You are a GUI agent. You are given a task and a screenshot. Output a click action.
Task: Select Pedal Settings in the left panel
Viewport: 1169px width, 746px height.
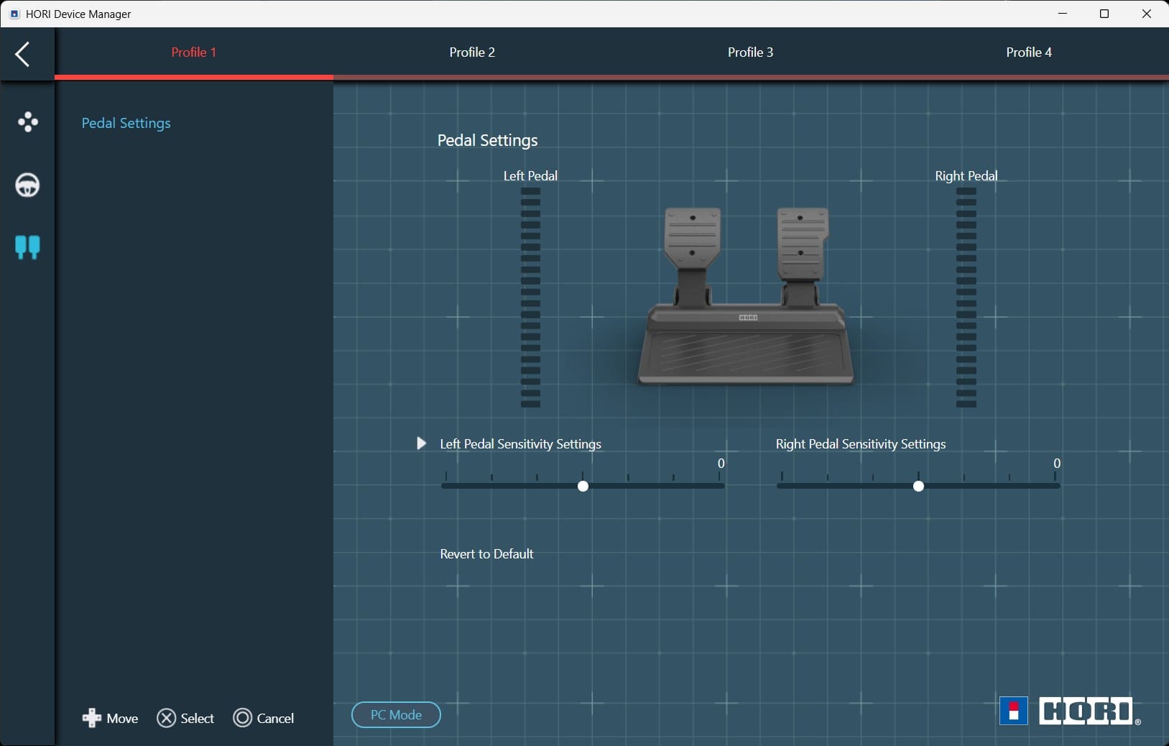126,123
